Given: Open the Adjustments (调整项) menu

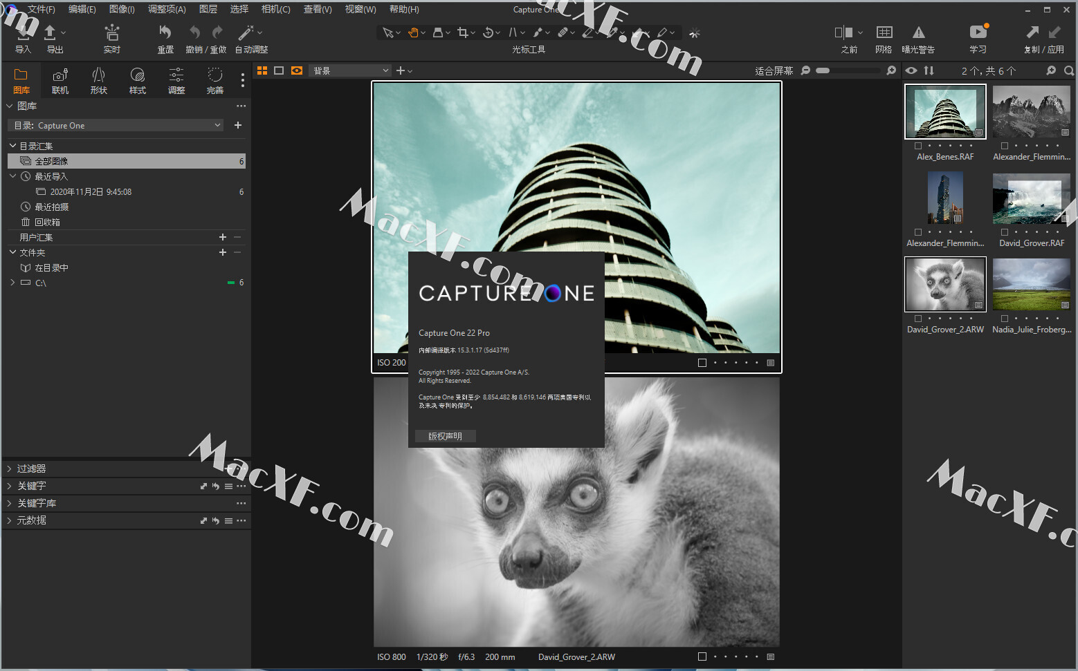Looking at the screenshot, I should point(167,9).
